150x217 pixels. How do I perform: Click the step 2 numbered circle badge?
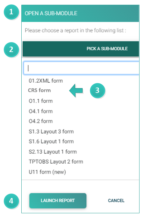[x=11, y=50]
